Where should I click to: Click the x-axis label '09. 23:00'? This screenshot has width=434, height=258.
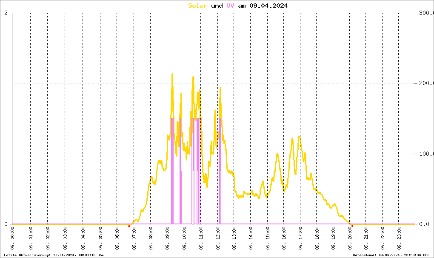coord(399,238)
